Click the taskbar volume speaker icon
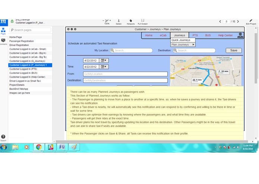Screen dimensions: 259x184 click(x=238, y=147)
